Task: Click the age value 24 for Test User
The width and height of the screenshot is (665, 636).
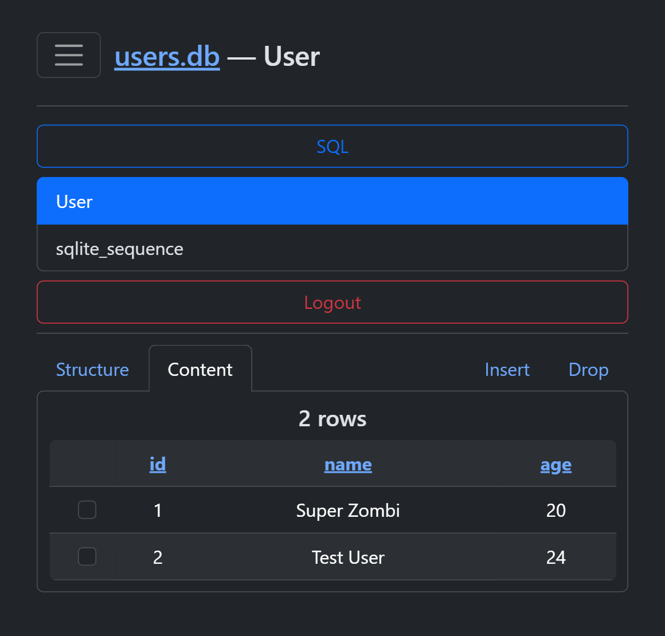Action: tap(556, 557)
